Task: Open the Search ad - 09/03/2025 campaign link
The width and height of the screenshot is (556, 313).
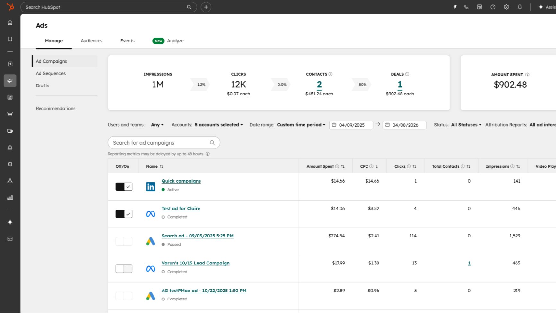Action: 197,236
